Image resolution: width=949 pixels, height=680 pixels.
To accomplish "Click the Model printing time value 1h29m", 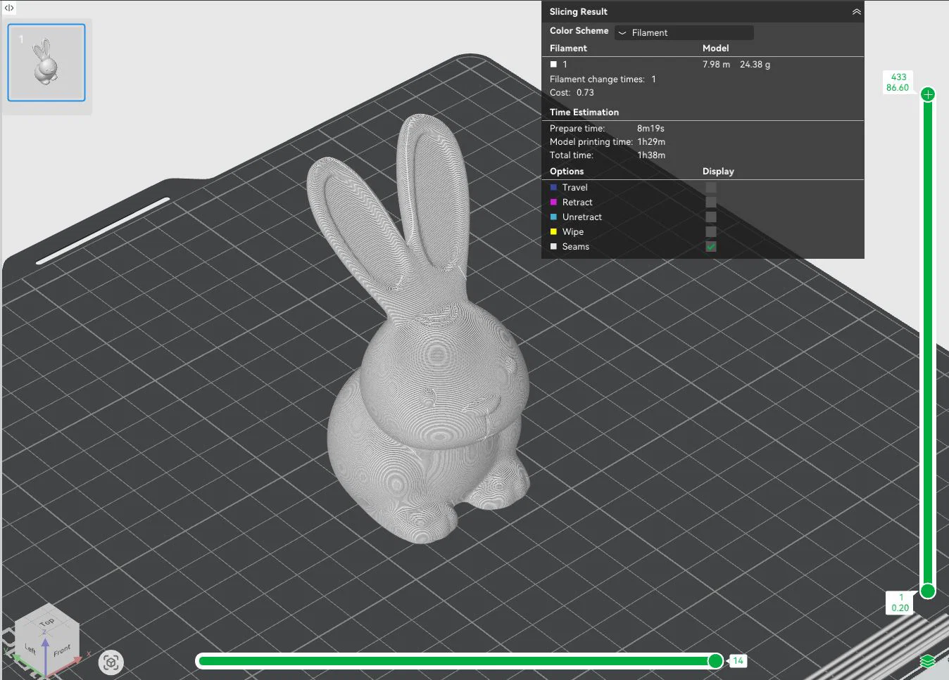I will pos(651,142).
